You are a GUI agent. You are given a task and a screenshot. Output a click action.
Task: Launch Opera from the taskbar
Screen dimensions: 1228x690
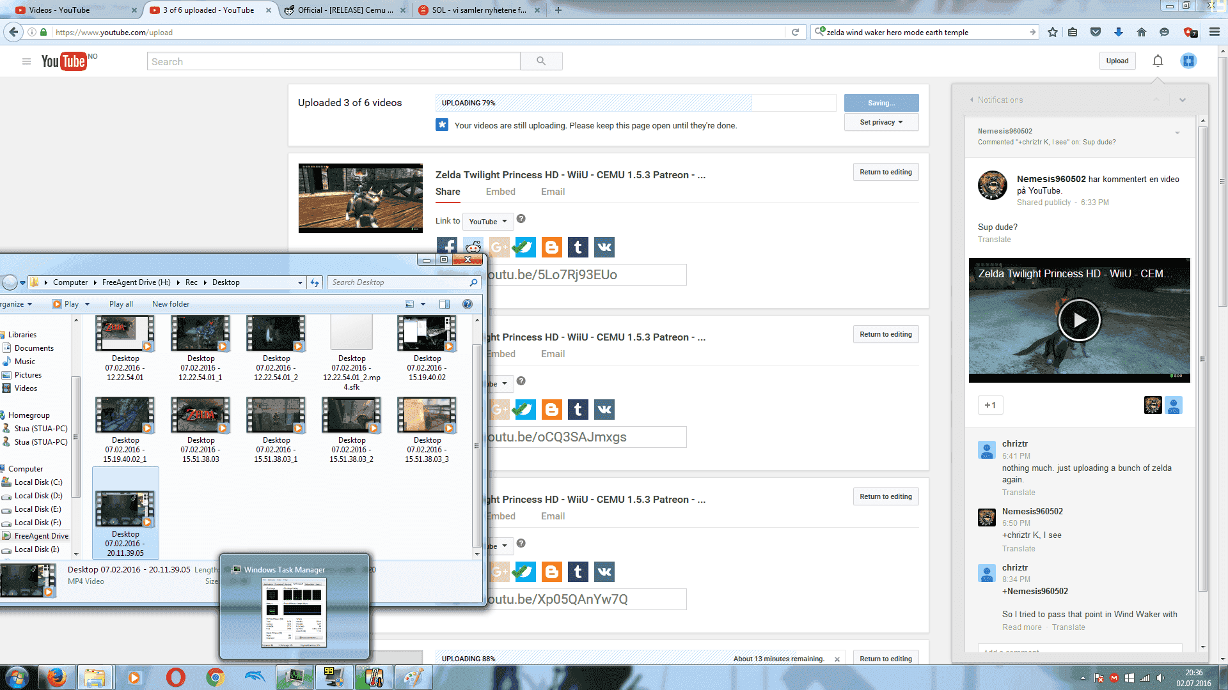click(175, 677)
